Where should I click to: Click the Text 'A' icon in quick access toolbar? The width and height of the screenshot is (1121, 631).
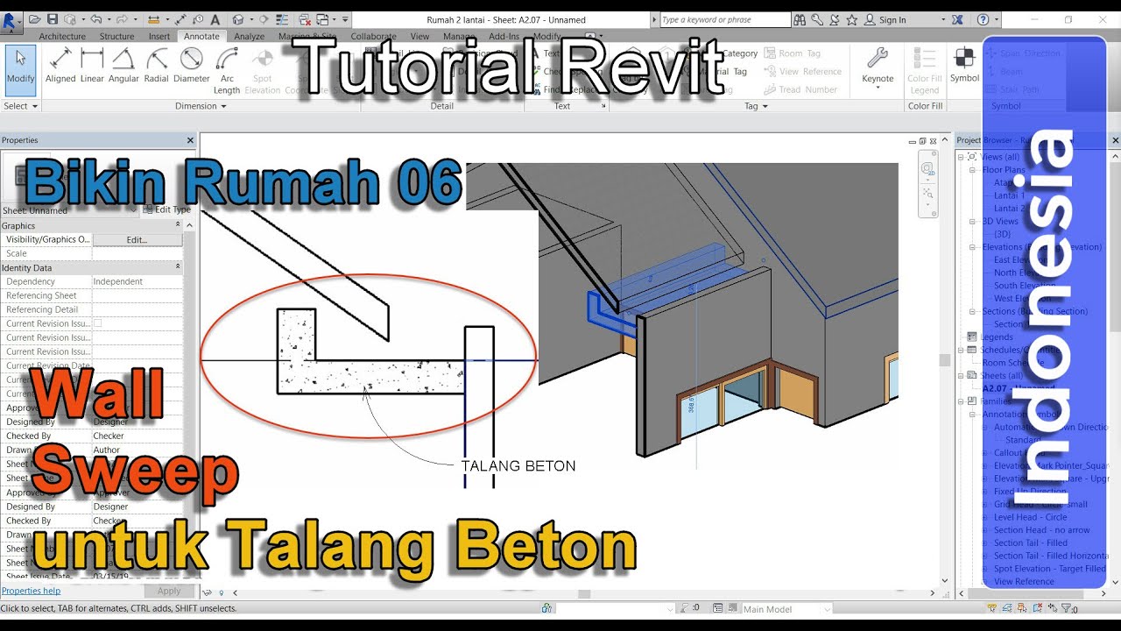tap(215, 19)
